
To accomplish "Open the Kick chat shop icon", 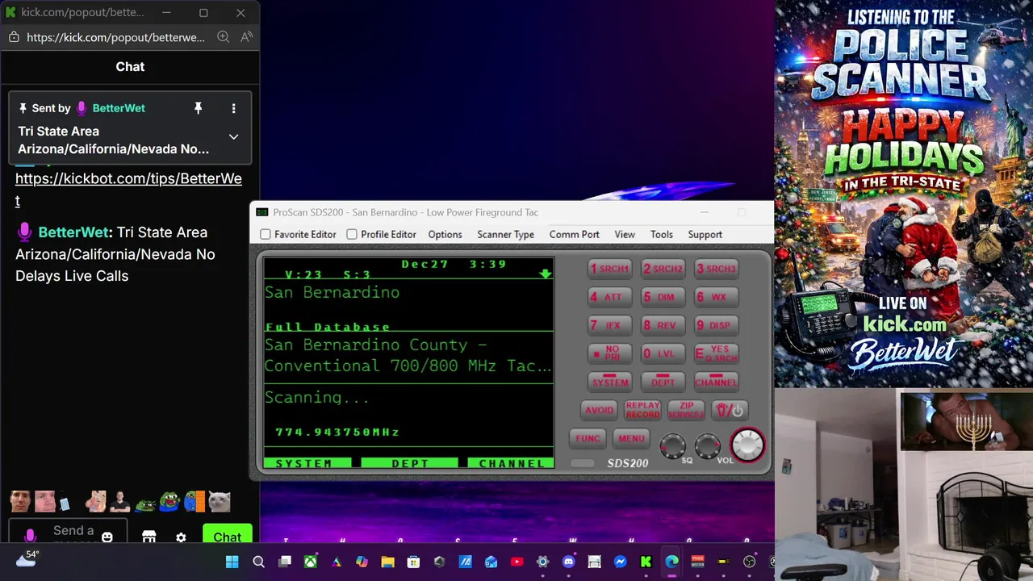I will 148,537.
